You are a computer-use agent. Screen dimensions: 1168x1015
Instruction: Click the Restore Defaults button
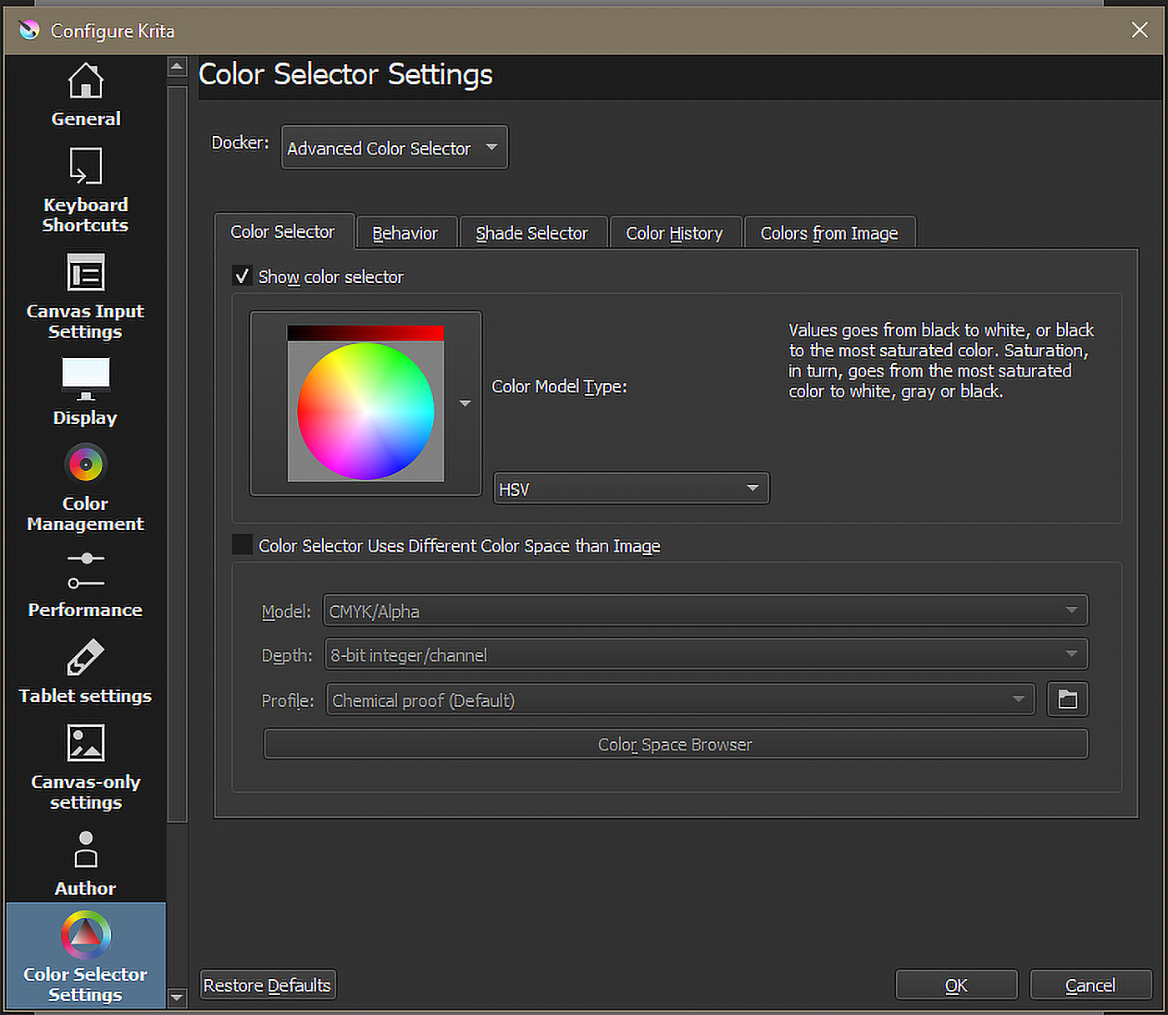pyautogui.click(x=268, y=985)
